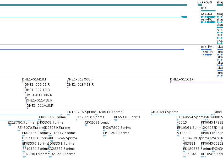Screen dimensions: 223x158
Task: Select the EK123710.5prime arrow glyph
Action: tap(76, 120)
